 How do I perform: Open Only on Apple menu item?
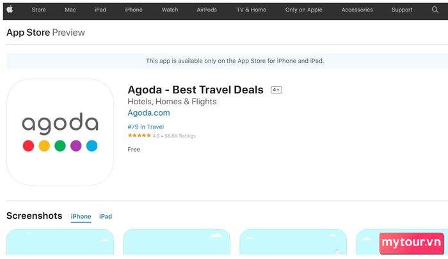(x=304, y=10)
